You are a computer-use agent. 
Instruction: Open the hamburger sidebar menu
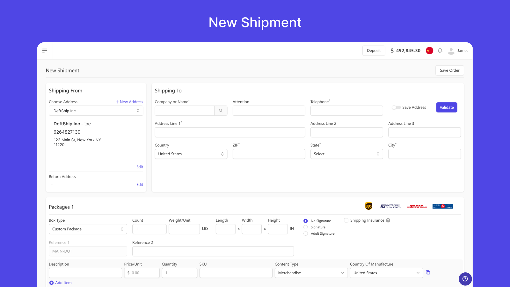pos(45,50)
